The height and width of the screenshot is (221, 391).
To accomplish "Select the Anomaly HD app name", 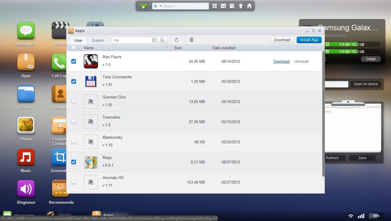I will [x=113, y=178].
